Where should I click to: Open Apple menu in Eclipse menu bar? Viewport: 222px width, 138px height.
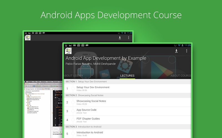26,82
